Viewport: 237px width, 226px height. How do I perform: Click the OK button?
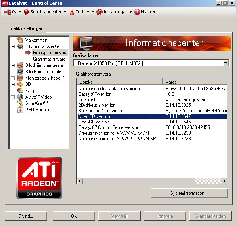point(74,216)
